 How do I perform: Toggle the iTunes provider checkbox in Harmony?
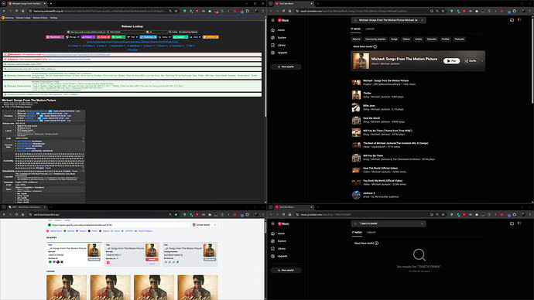point(108,37)
